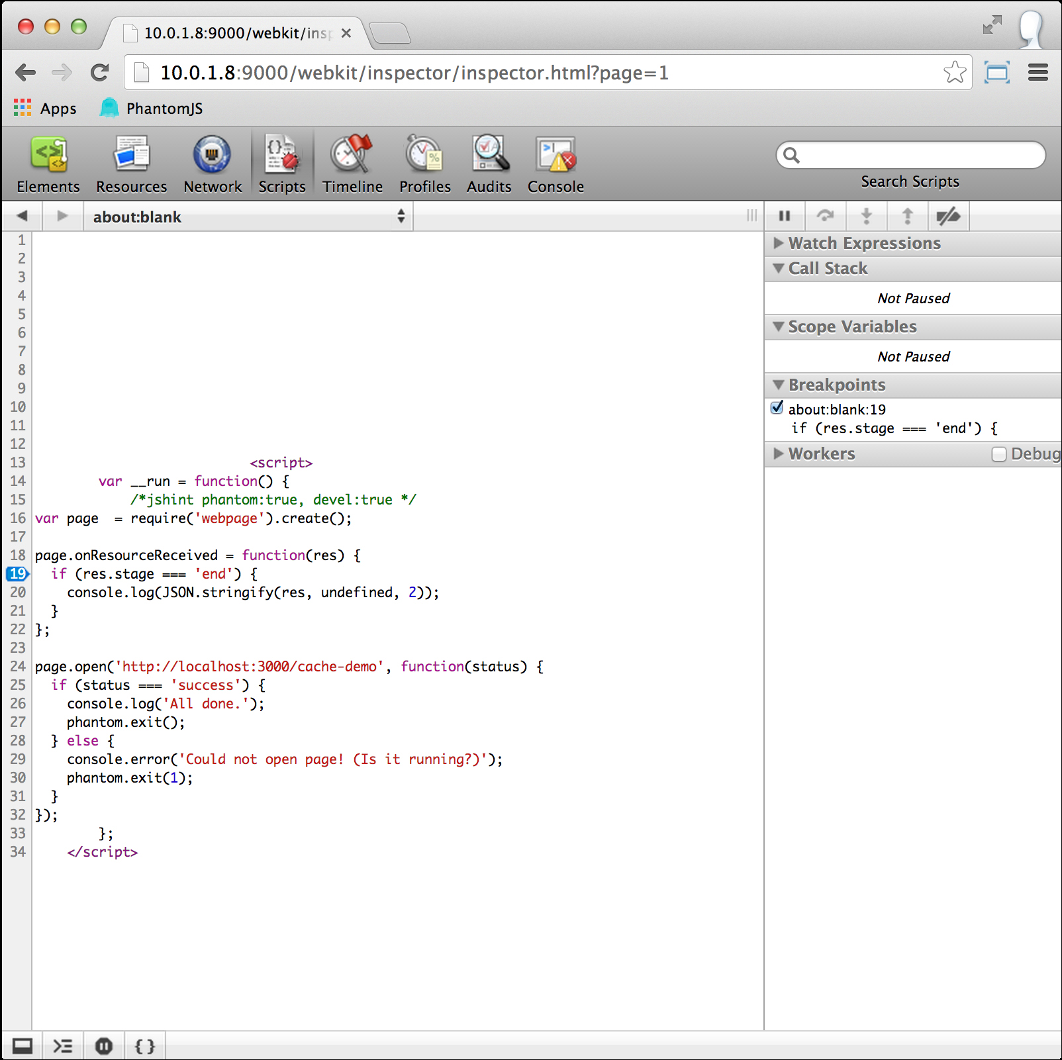Click the step into debugger button
Screen dimensions: 1062x1060
pos(866,216)
